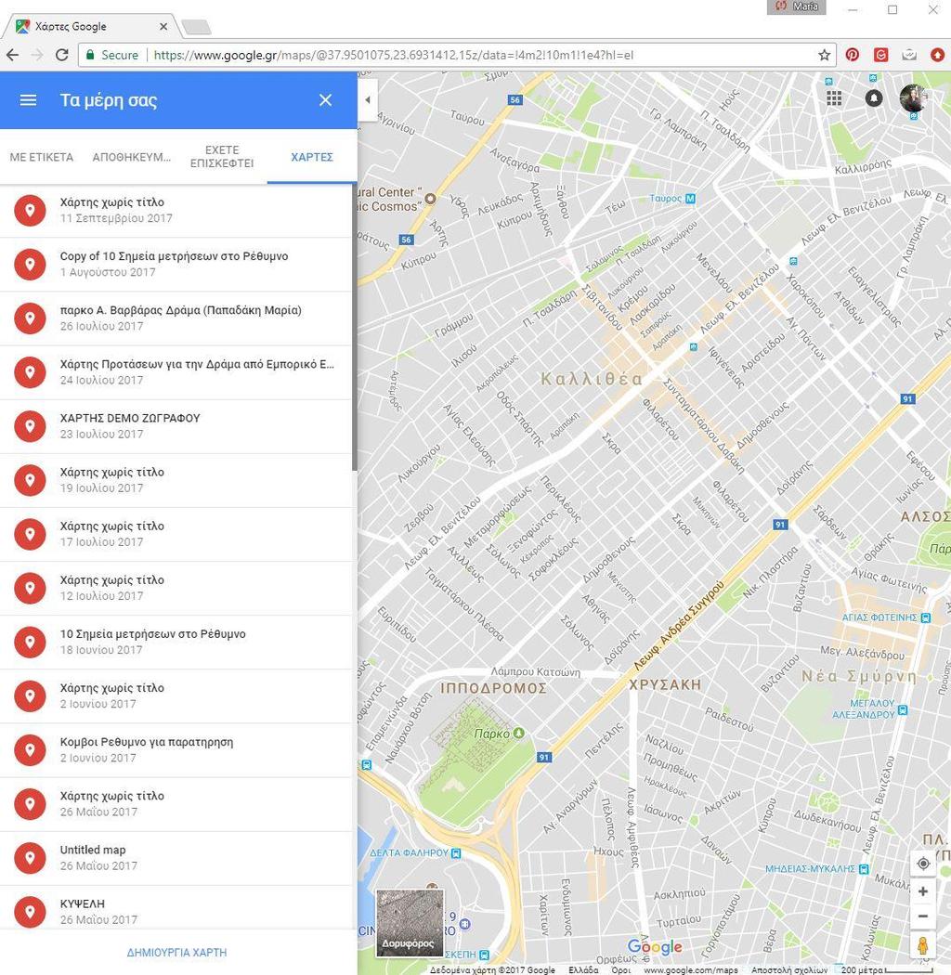Click the Όροι footer link

(x=620, y=969)
